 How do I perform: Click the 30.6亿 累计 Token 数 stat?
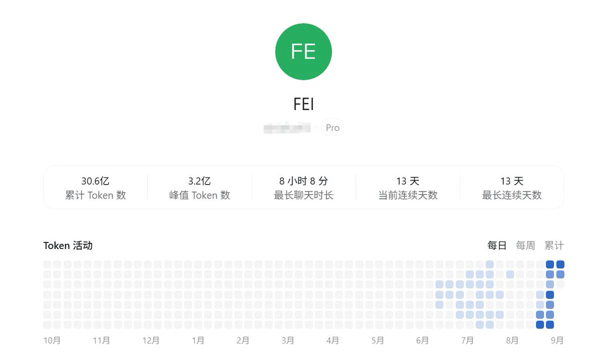(x=95, y=188)
